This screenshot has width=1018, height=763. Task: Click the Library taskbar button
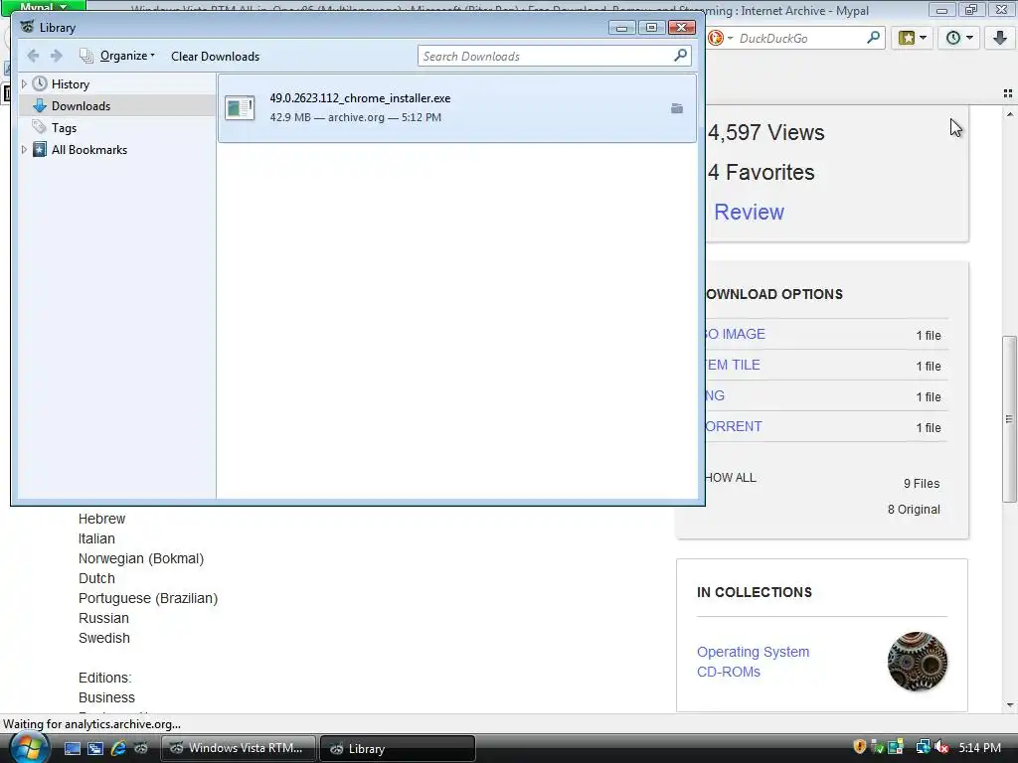[x=398, y=748]
